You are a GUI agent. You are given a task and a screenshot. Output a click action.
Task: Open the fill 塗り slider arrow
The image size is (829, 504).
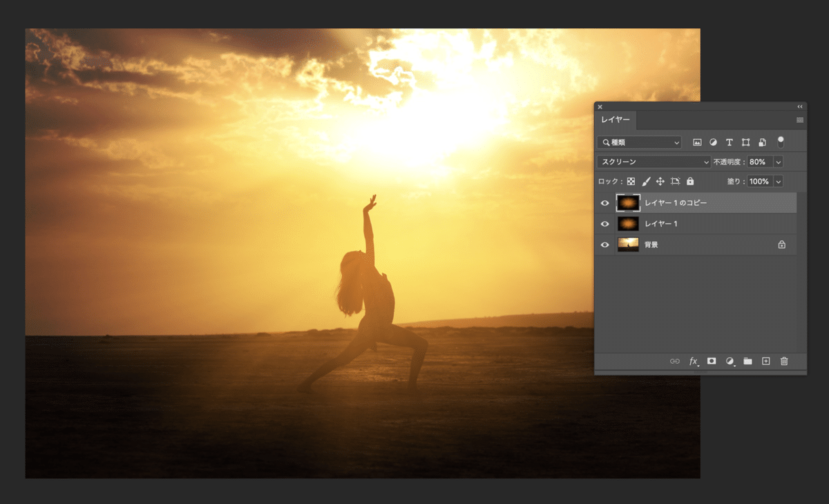[x=779, y=181]
